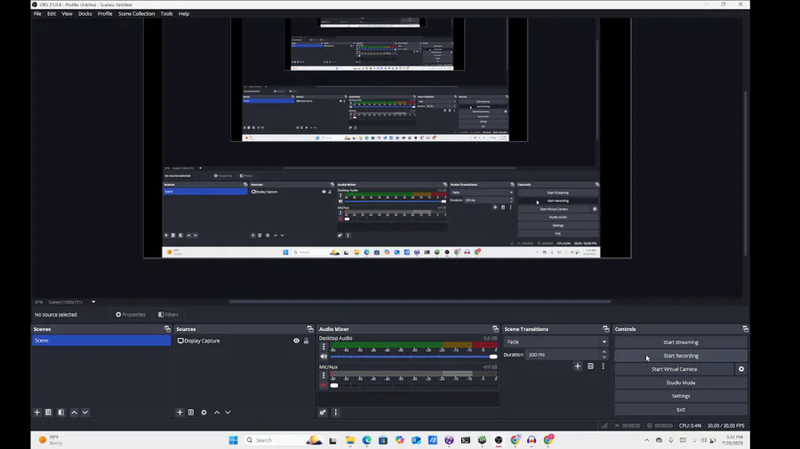Open Audio Mixer bottom three-dot menu
Screen dimensions: 800x449
pos(336,413)
